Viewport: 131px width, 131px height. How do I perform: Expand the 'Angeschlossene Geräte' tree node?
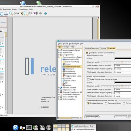tap(59, 50)
